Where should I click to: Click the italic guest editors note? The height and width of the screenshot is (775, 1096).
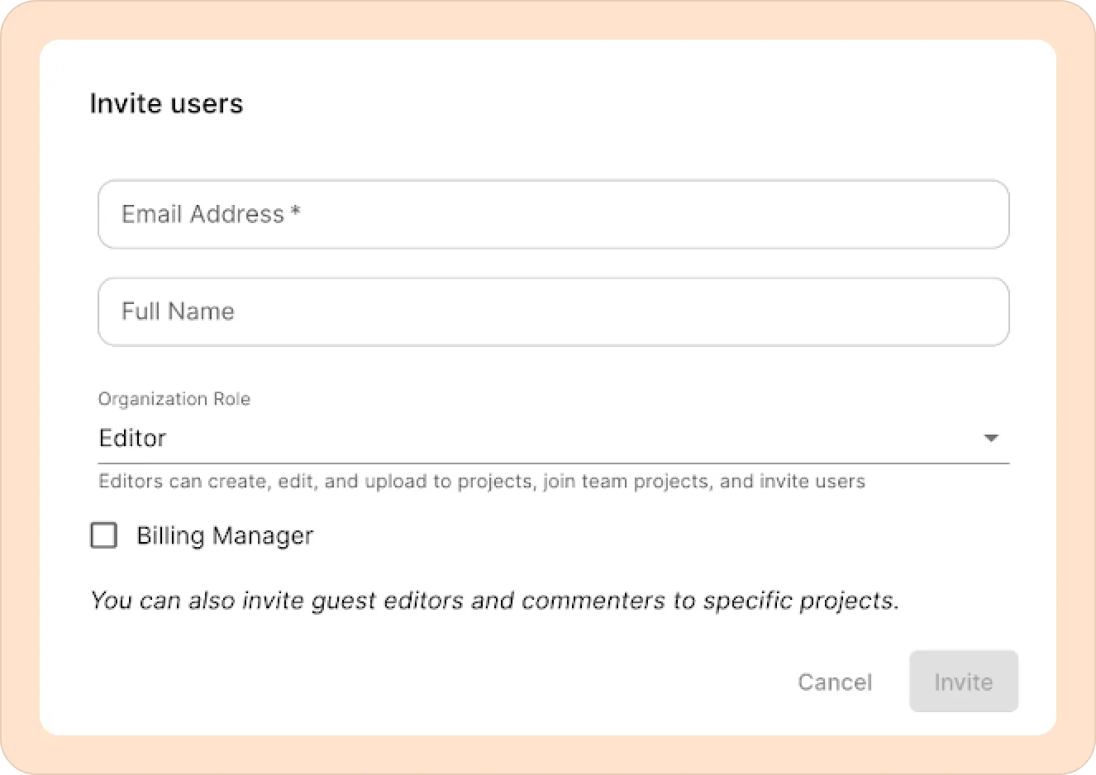tap(493, 601)
